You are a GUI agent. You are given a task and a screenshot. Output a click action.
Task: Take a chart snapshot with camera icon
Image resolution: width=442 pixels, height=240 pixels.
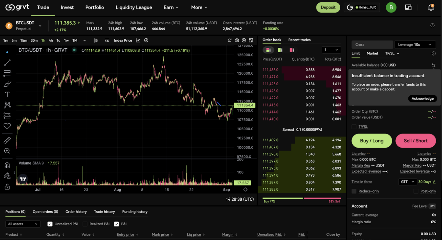pos(237,40)
